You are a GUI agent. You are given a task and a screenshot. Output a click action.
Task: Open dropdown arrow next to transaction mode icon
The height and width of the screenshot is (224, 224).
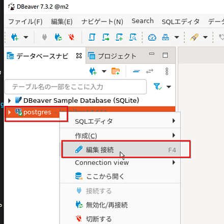pos(177,37)
